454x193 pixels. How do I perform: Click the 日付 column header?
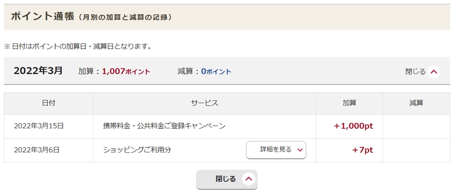(x=49, y=103)
